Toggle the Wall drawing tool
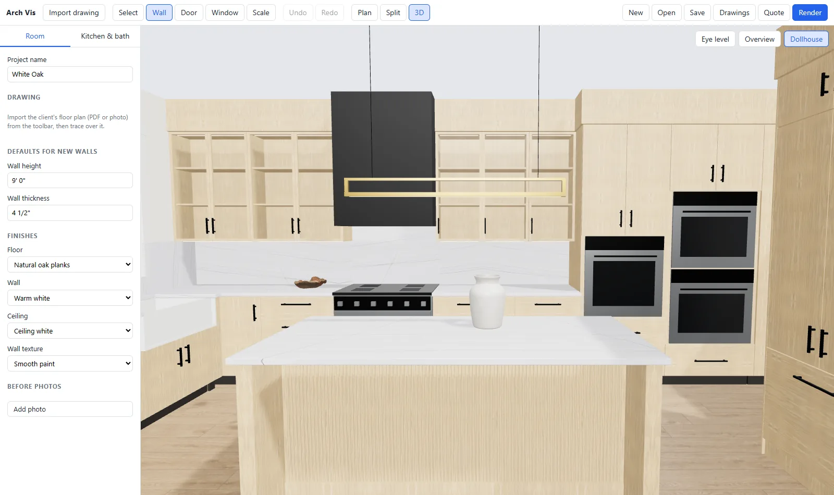The image size is (834, 495). click(x=160, y=13)
